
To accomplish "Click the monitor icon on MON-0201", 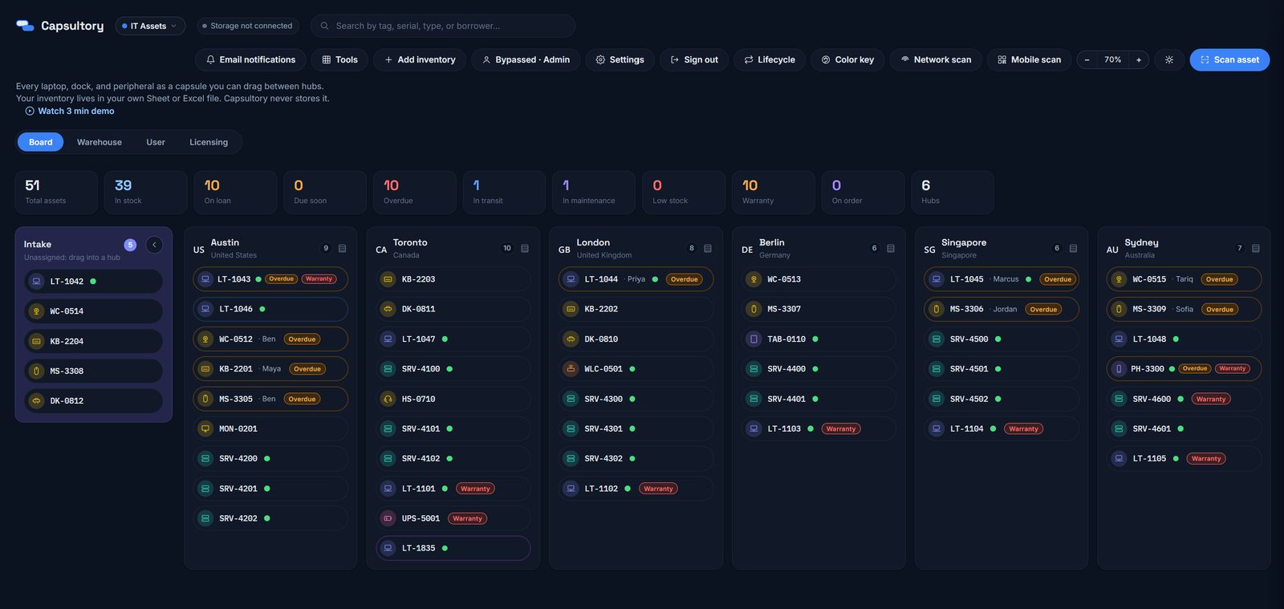I will click(205, 429).
